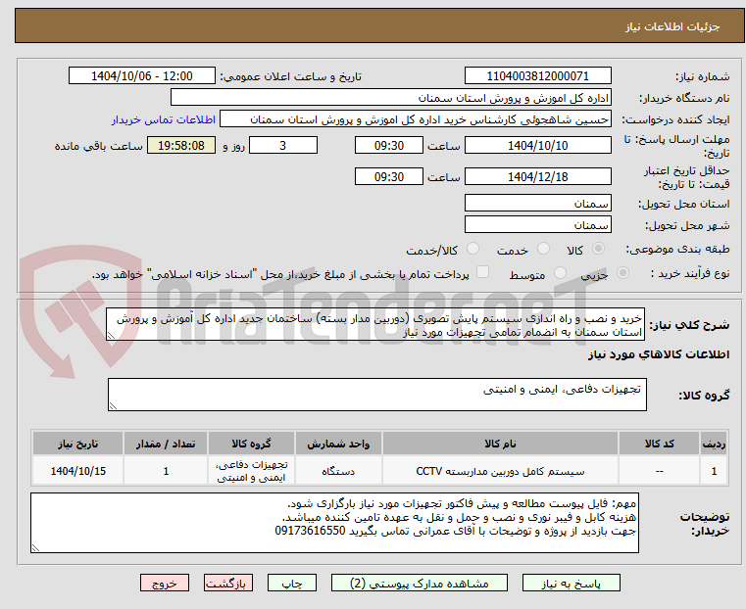This screenshot has height=609, width=746.
Task: Click the بازگشت back button
Action: pyautogui.click(x=228, y=583)
